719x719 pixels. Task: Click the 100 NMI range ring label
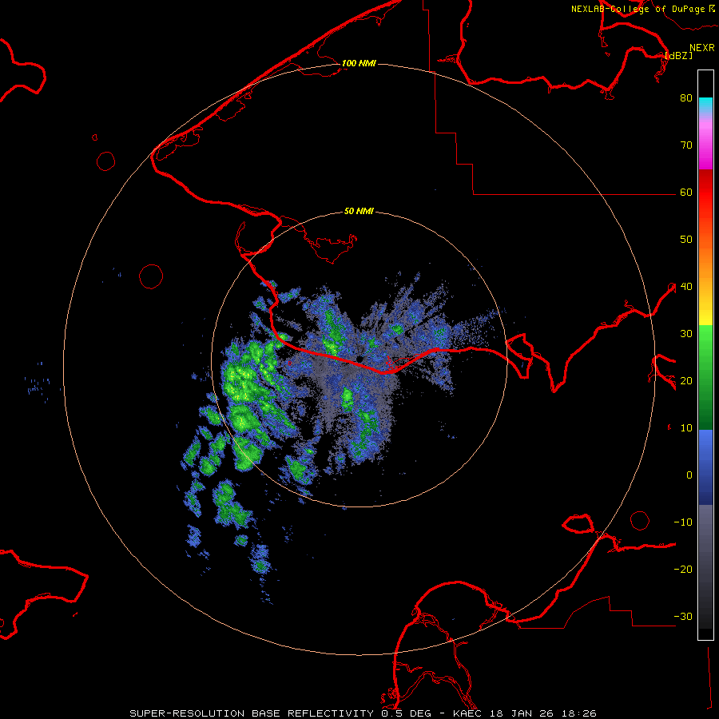[359, 63]
